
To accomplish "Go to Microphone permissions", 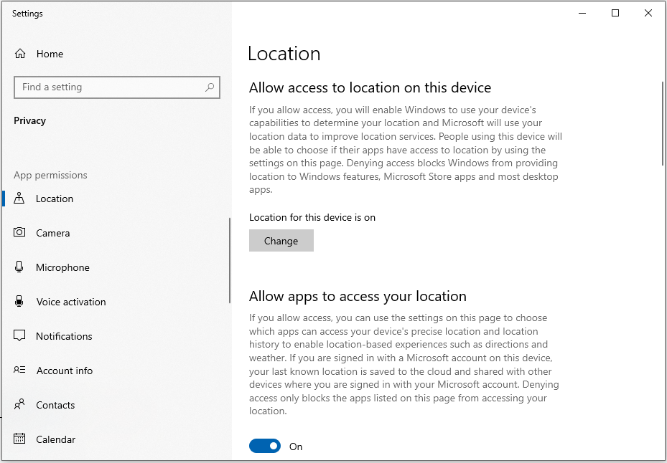I will (x=62, y=267).
